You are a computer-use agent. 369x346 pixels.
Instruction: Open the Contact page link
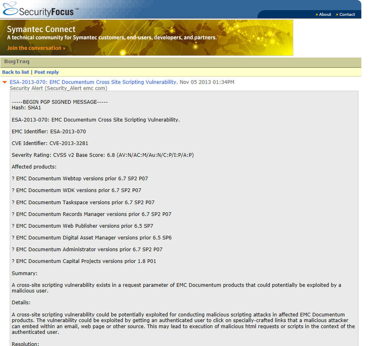pyautogui.click(x=347, y=14)
